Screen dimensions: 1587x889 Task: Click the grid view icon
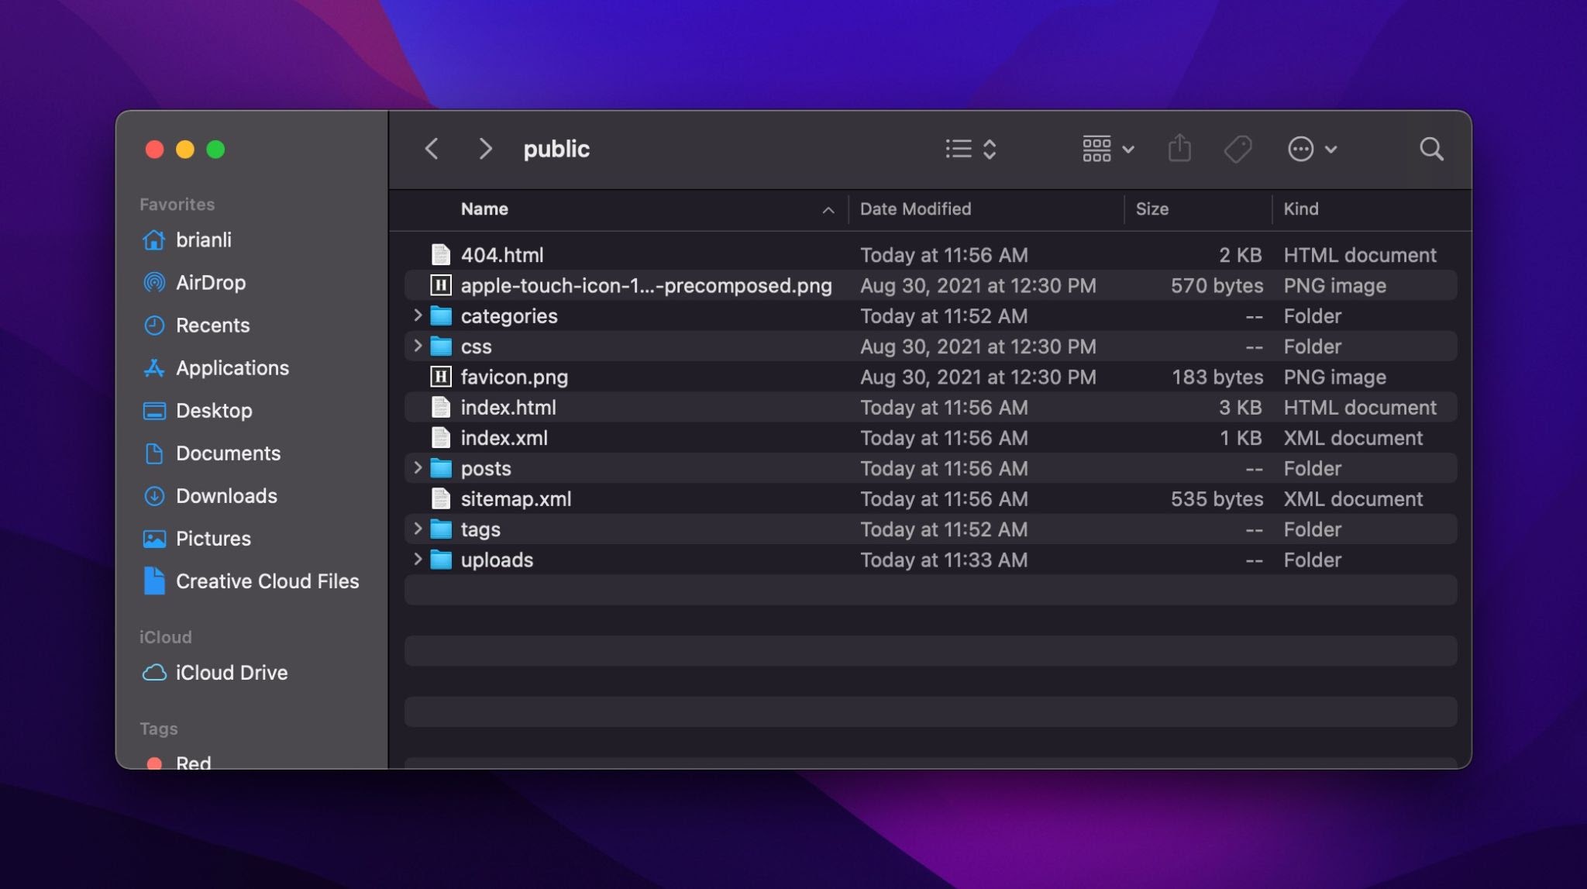[x=1096, y=147]
